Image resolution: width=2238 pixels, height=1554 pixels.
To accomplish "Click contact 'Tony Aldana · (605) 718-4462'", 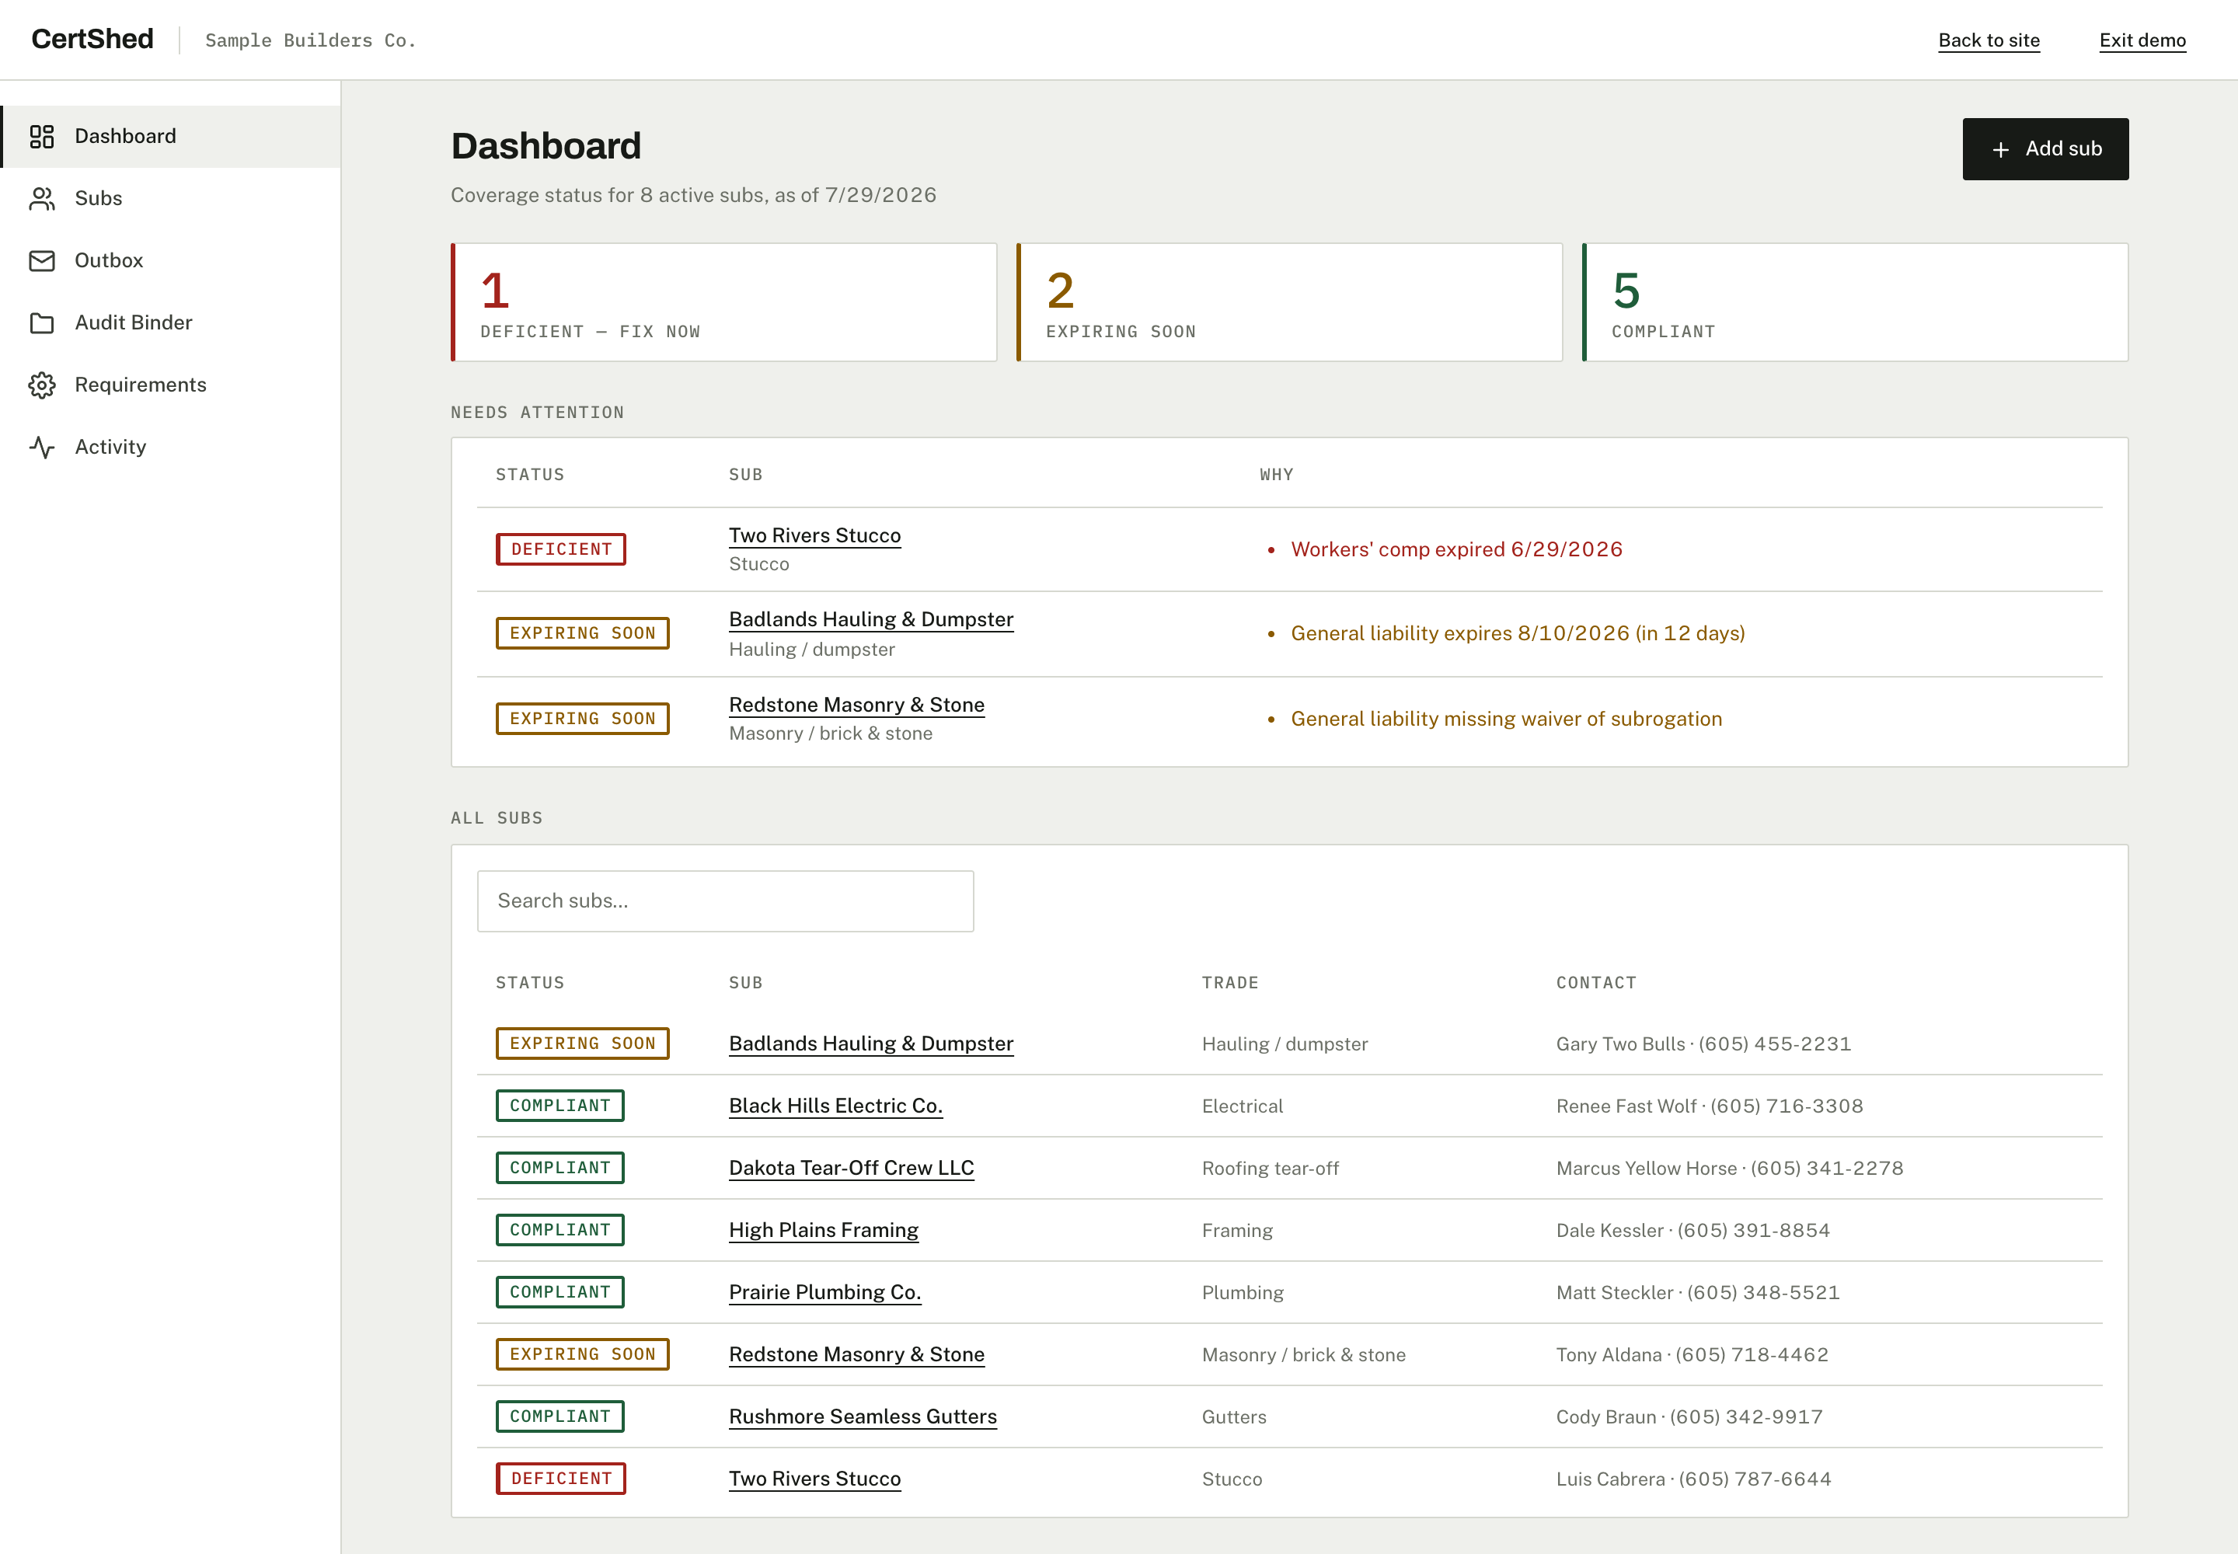I will click(x=1692, y=1354).
